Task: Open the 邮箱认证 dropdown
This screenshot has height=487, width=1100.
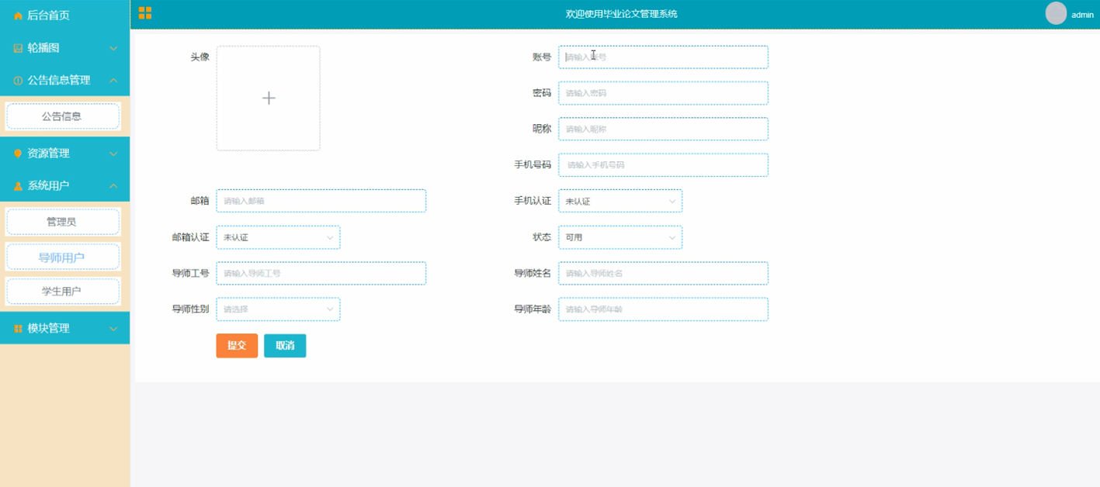Action: (x=278, y=237)
